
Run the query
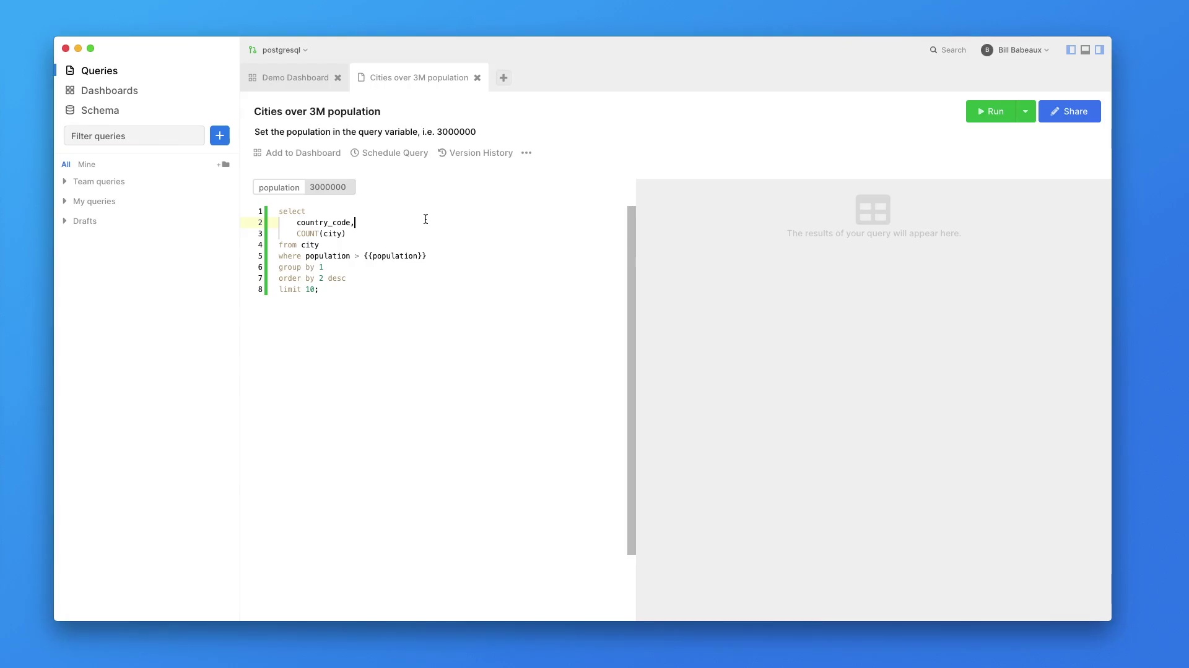point(991,111)
